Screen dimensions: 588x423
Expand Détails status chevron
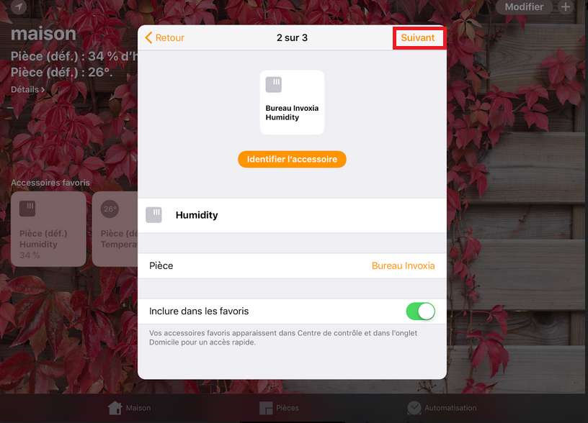click(43, 90)
